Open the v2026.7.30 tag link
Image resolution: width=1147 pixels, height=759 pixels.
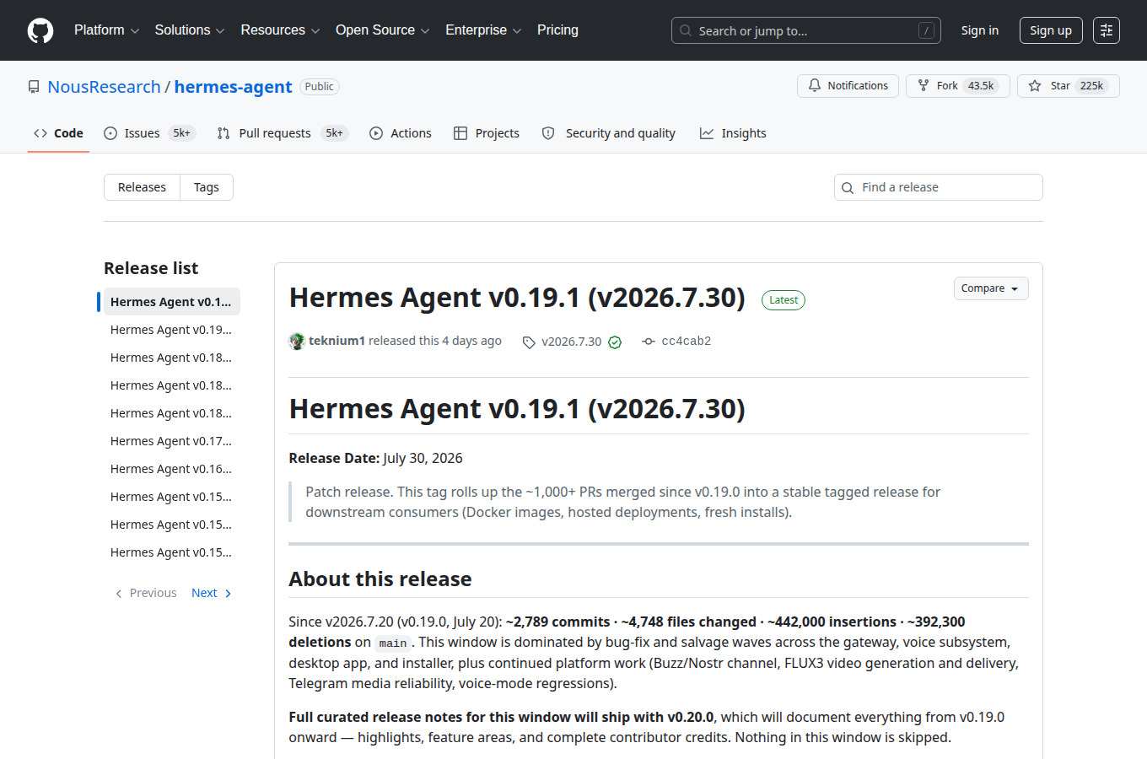(563, 342)
